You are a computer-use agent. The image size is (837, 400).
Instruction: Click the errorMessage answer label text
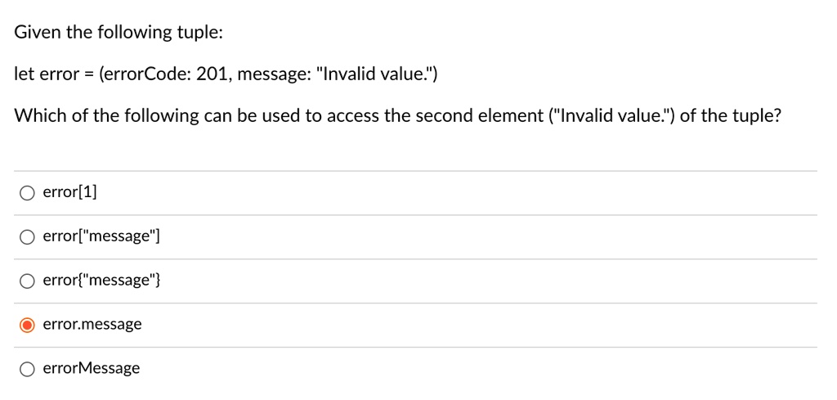[92, 367]
